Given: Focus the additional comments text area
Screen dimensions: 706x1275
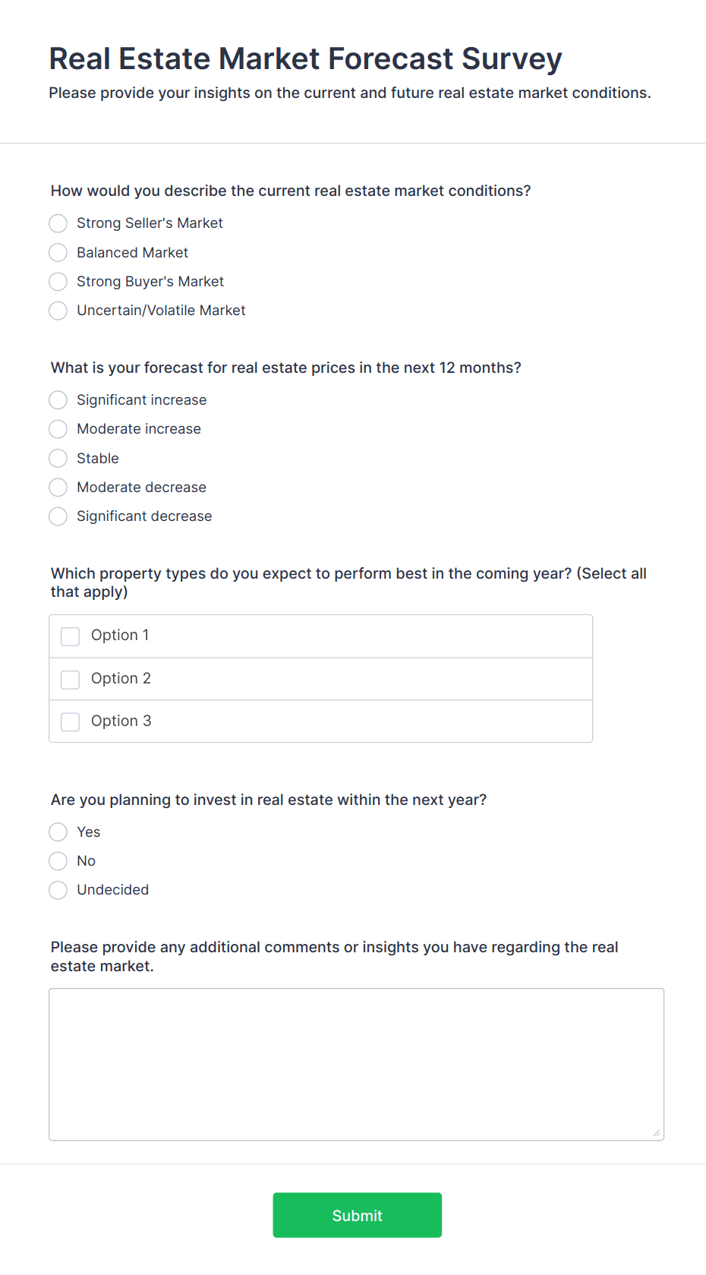Looking at the screenshot, I should pyautogui.click(x=357, y=1065).
